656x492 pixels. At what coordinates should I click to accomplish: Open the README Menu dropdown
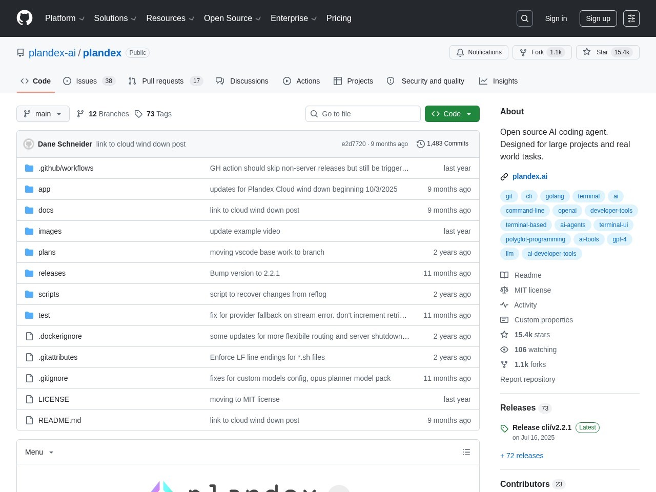(39, 452)
